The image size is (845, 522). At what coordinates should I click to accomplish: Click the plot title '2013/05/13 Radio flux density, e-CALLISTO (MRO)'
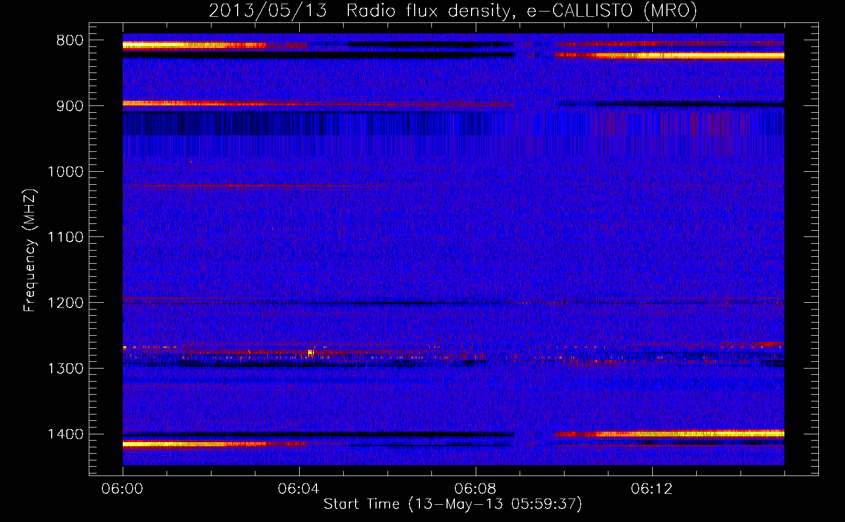pyautogui.click(x=453, y=11)
